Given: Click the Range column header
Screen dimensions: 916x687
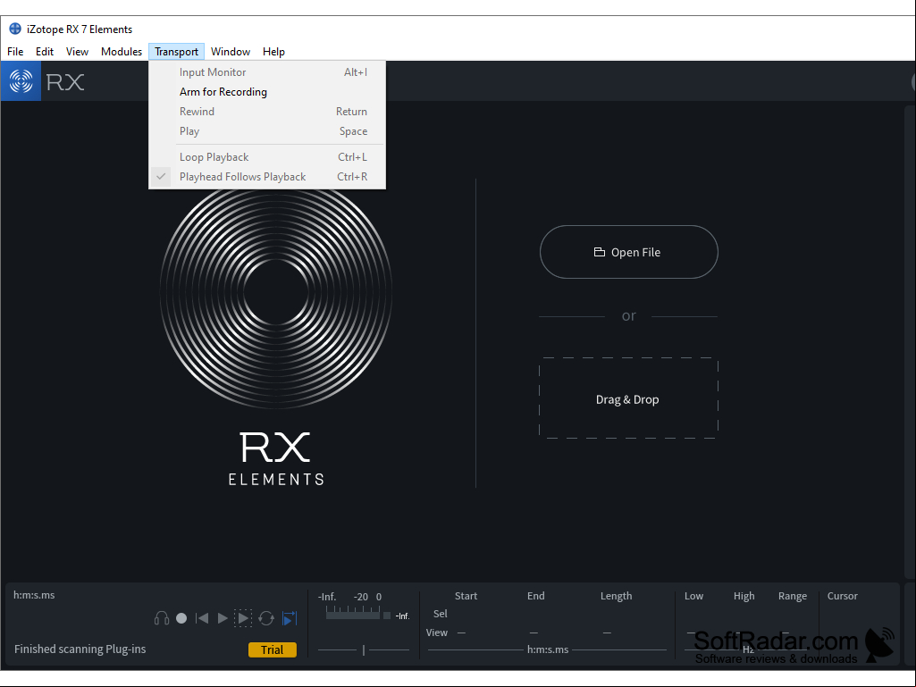Looking at the screenshot, I should point(793,596).
